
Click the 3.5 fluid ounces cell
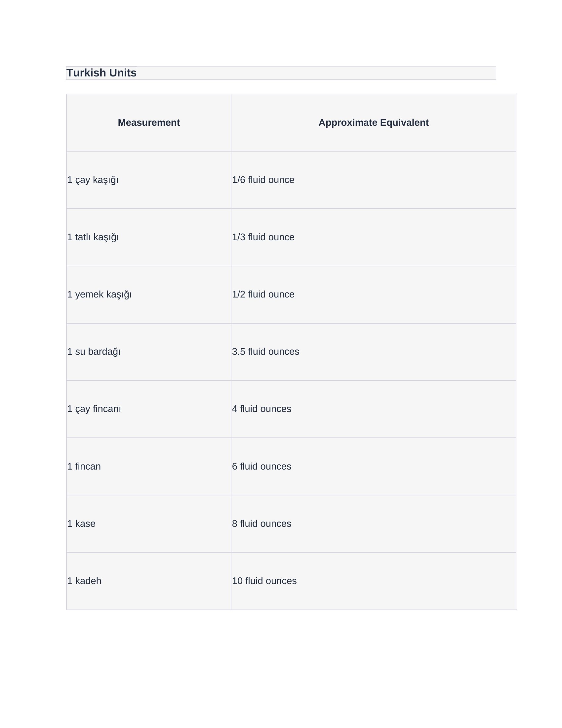coord(374,352)
